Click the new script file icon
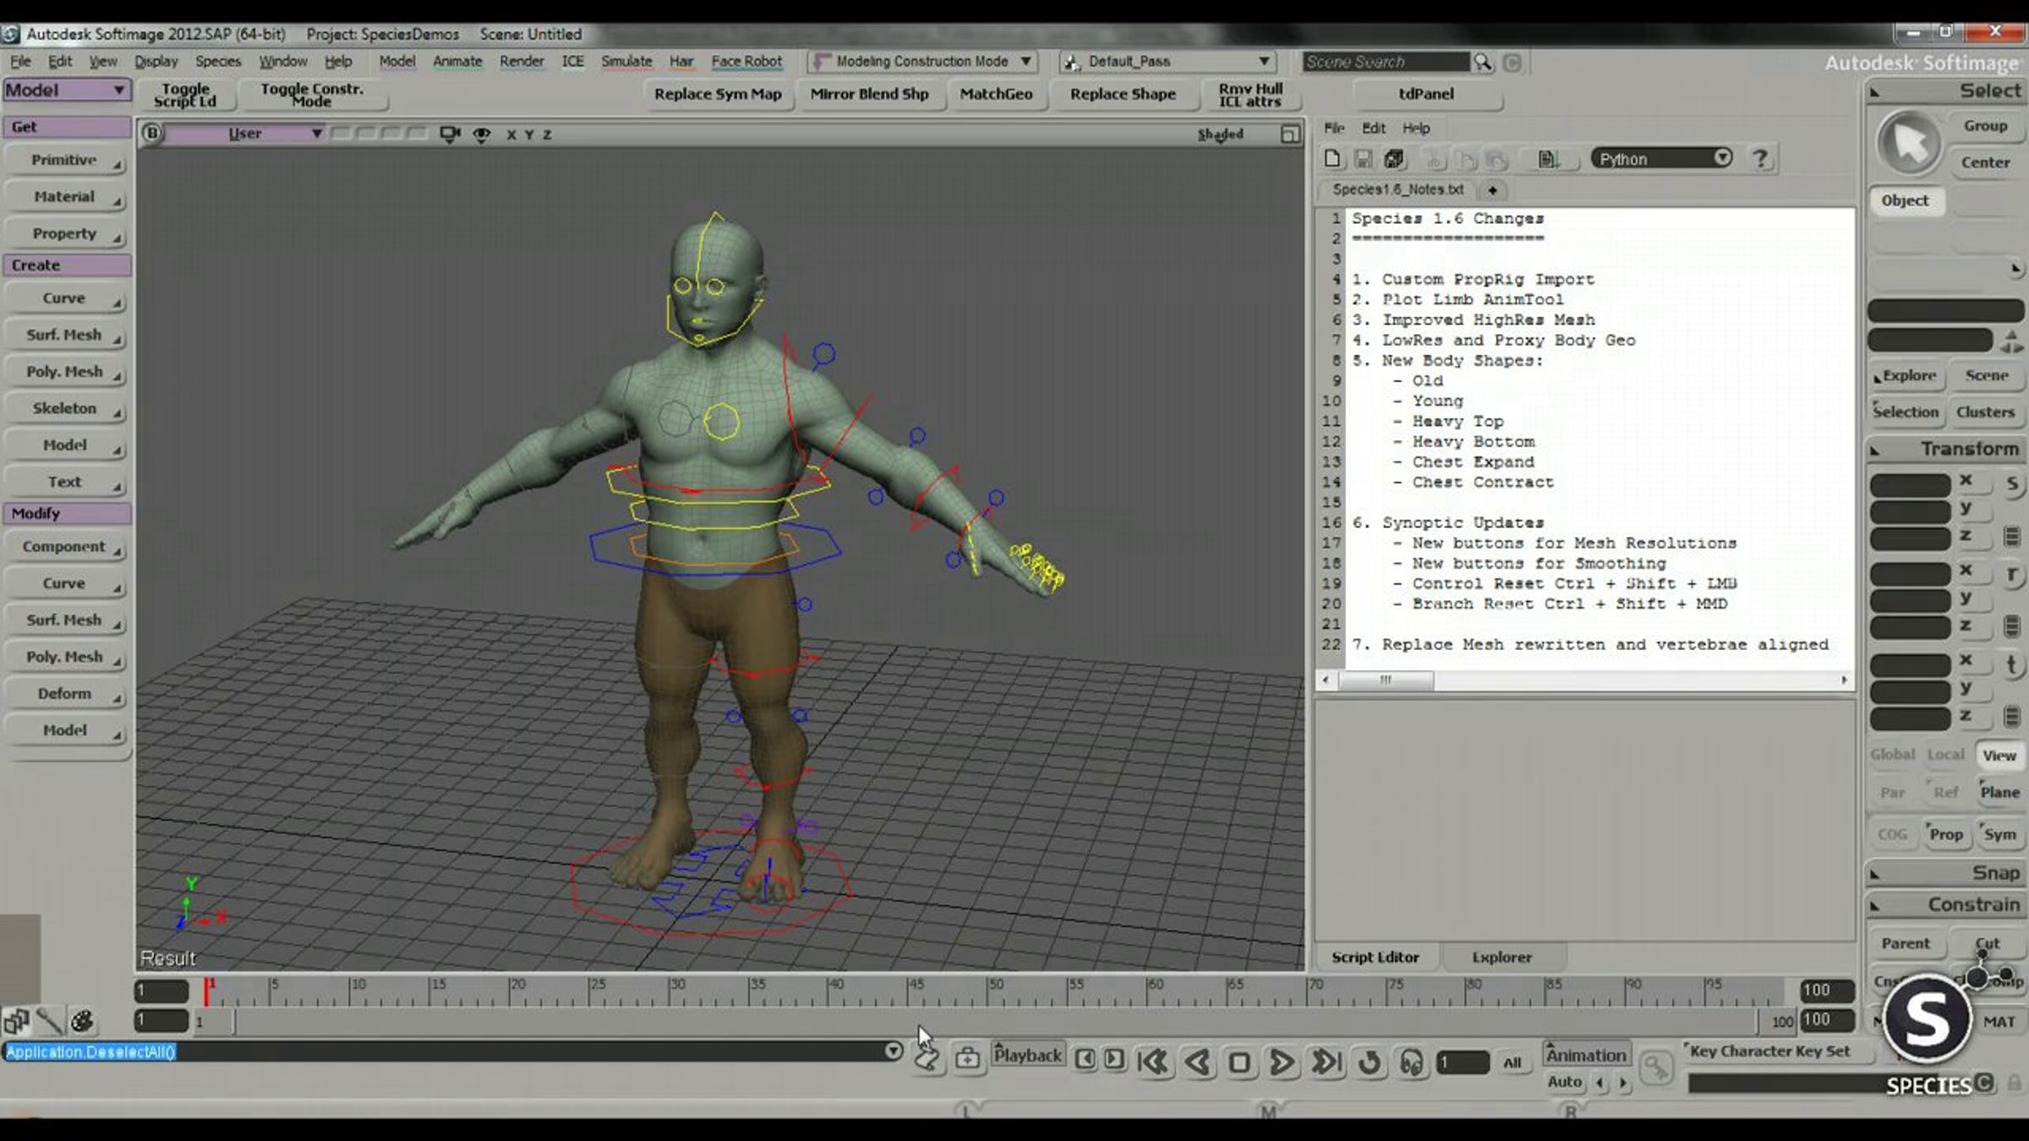Image resolution: width=2029 pixels, height=1141 pixels. (1332, 159)
